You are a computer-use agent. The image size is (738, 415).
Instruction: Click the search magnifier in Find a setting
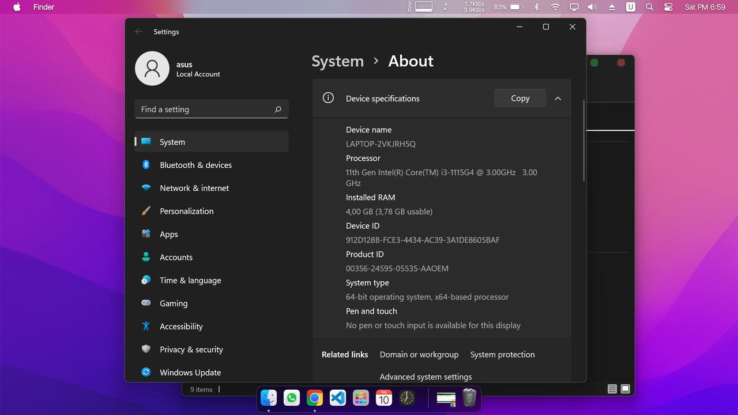[278, 110]
